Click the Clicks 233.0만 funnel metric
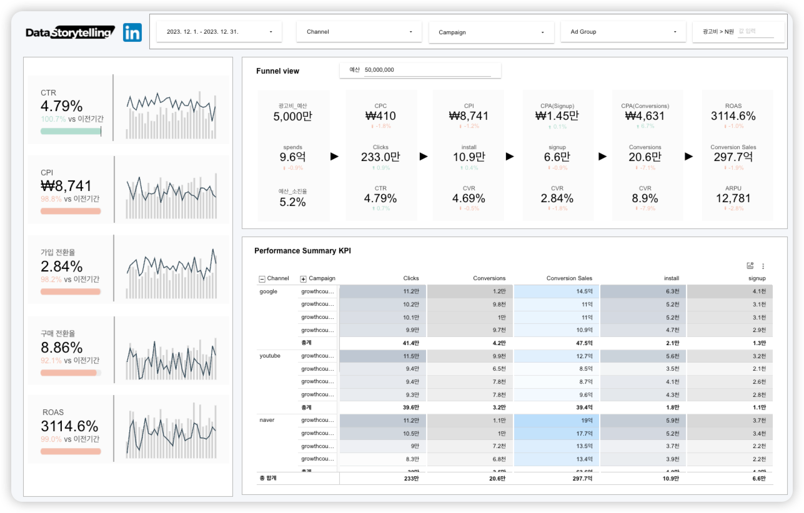Image resolution: width=804 pixels, height=513 pixels. point(380,157)
